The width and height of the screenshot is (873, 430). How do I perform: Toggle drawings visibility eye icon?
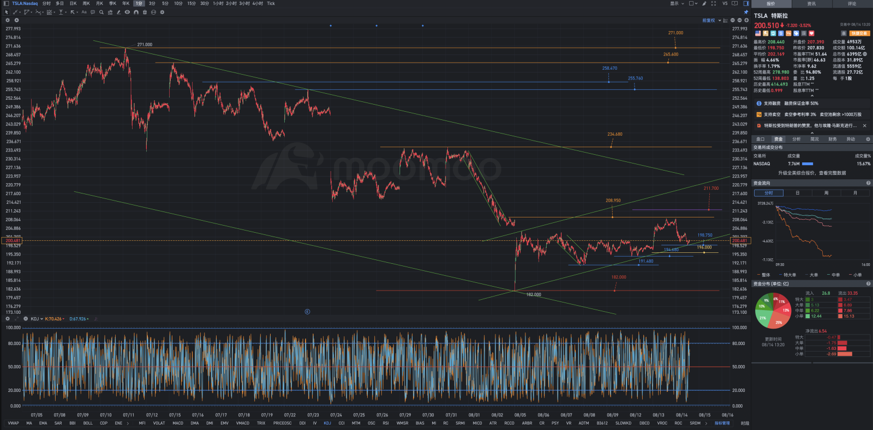[127, 12]
